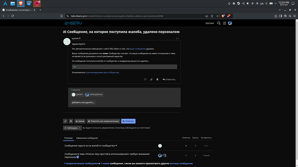This screenshot has width=298, height=167.
Task: Go back in browser history
Action: (3, 16)
